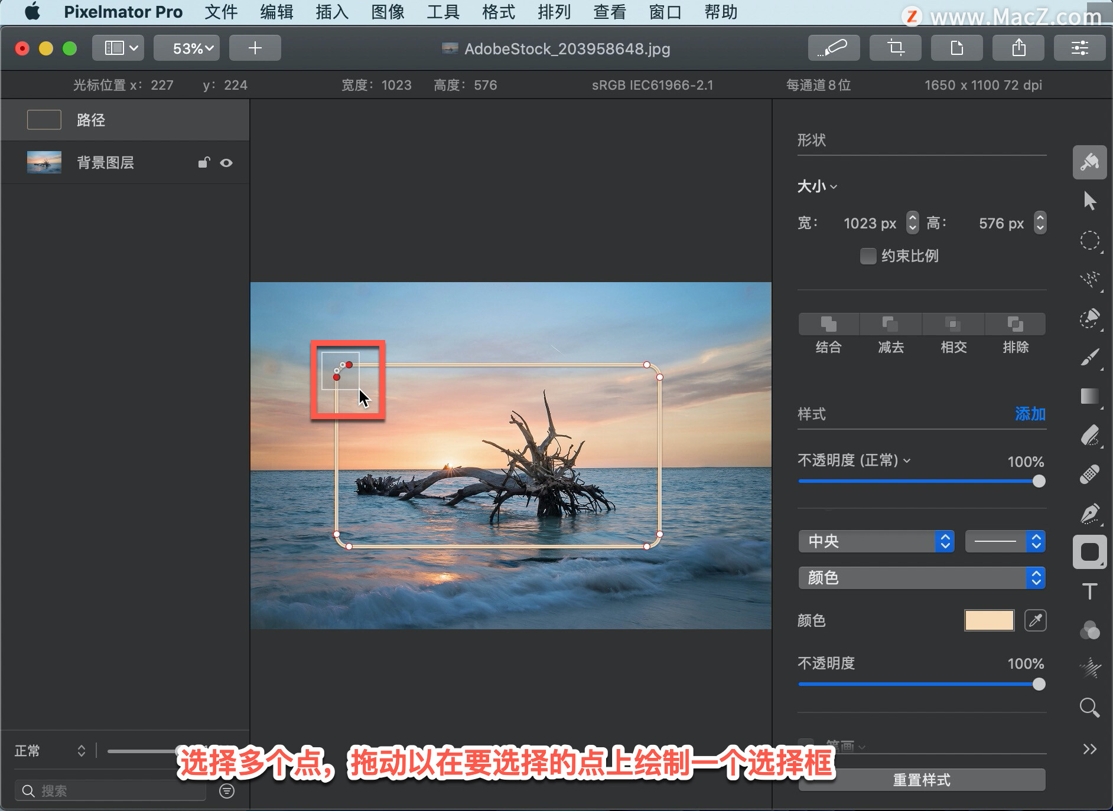
Task: Toggle the lock on 背景图层 layer
Action: tap(204, 162)
